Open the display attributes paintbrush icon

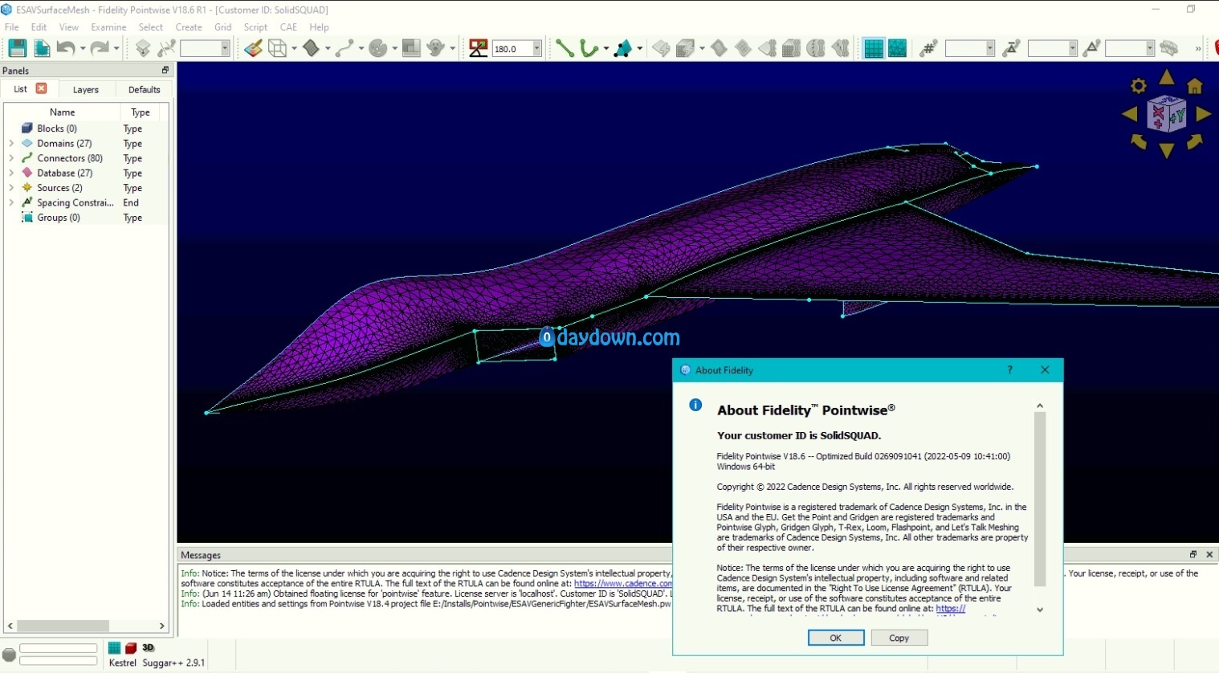coord(254,48)
